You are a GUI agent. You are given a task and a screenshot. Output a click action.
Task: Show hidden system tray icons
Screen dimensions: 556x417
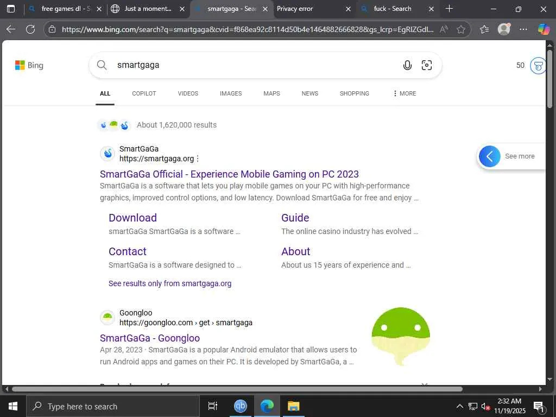coord(459,406)
